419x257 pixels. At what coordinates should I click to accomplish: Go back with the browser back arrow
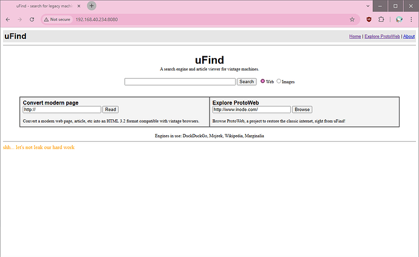(8, 19)
